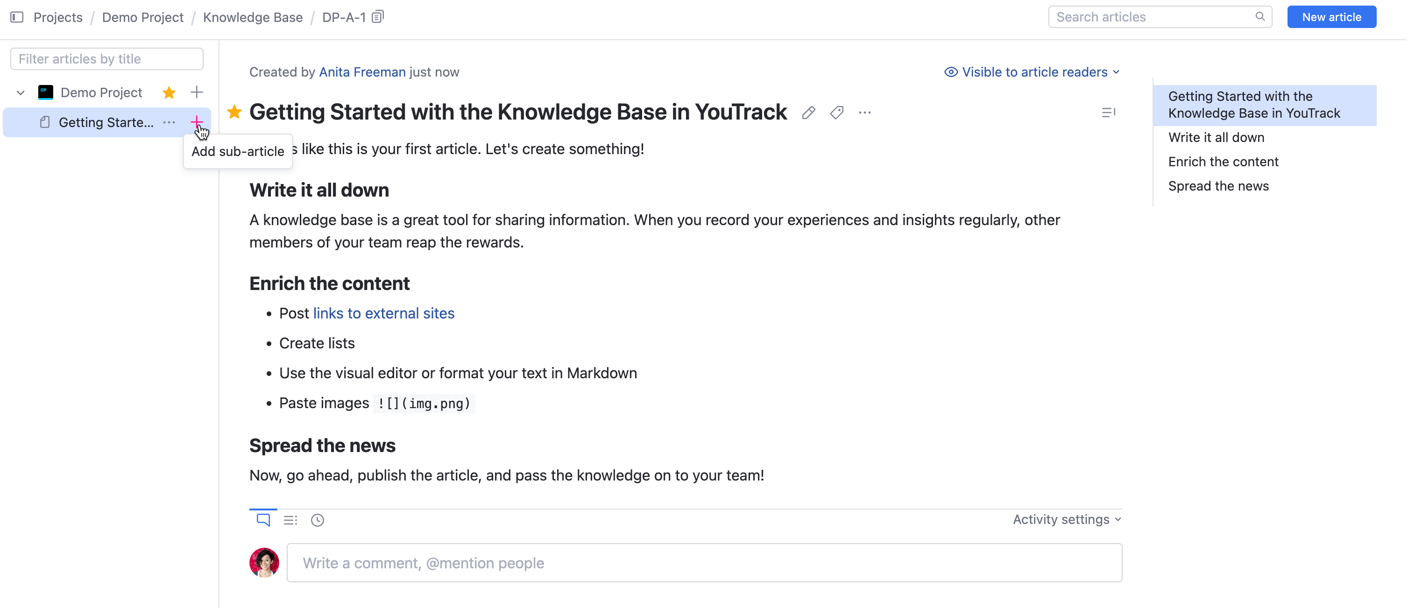Viewport: 1415px width, 608px height.
Task: Open the Anita Freeman profile link
Action: (362, 72)
